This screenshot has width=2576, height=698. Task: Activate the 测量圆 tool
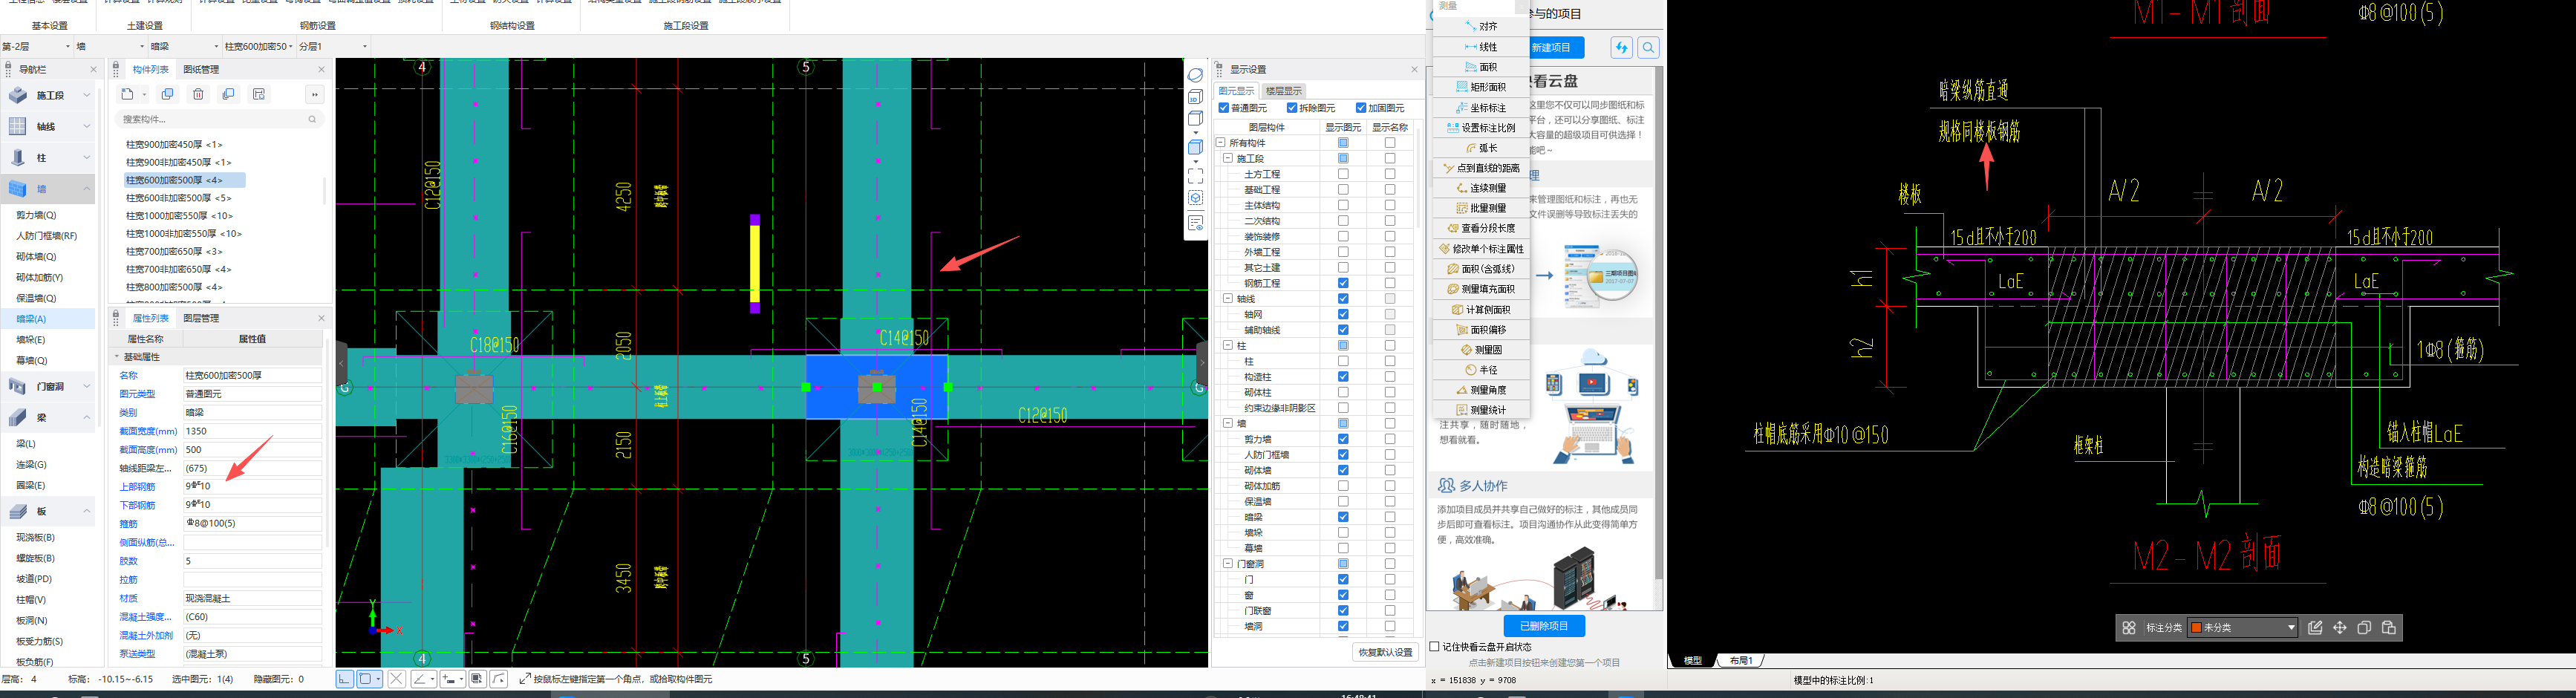[1482, 349]
